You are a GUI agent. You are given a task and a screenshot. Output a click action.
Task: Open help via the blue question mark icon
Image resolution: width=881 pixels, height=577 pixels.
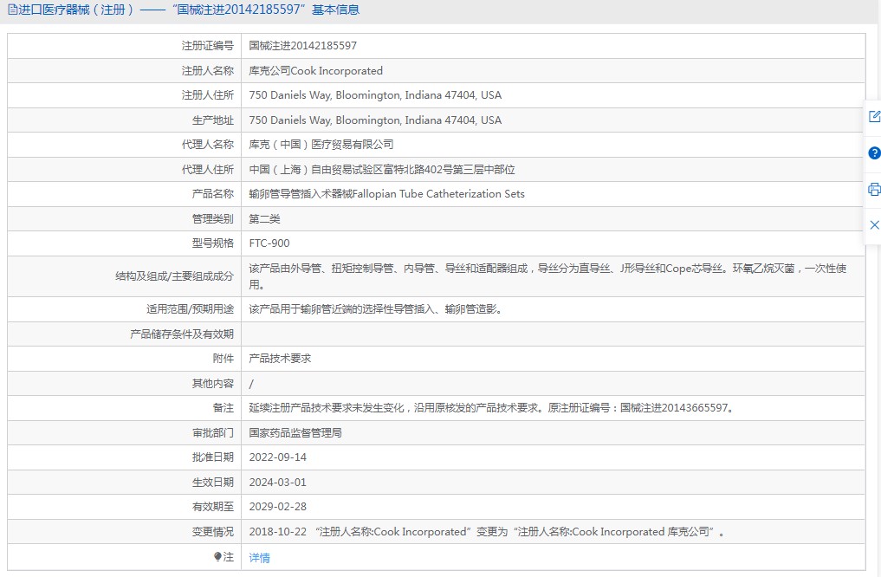[x=873, y=153]
